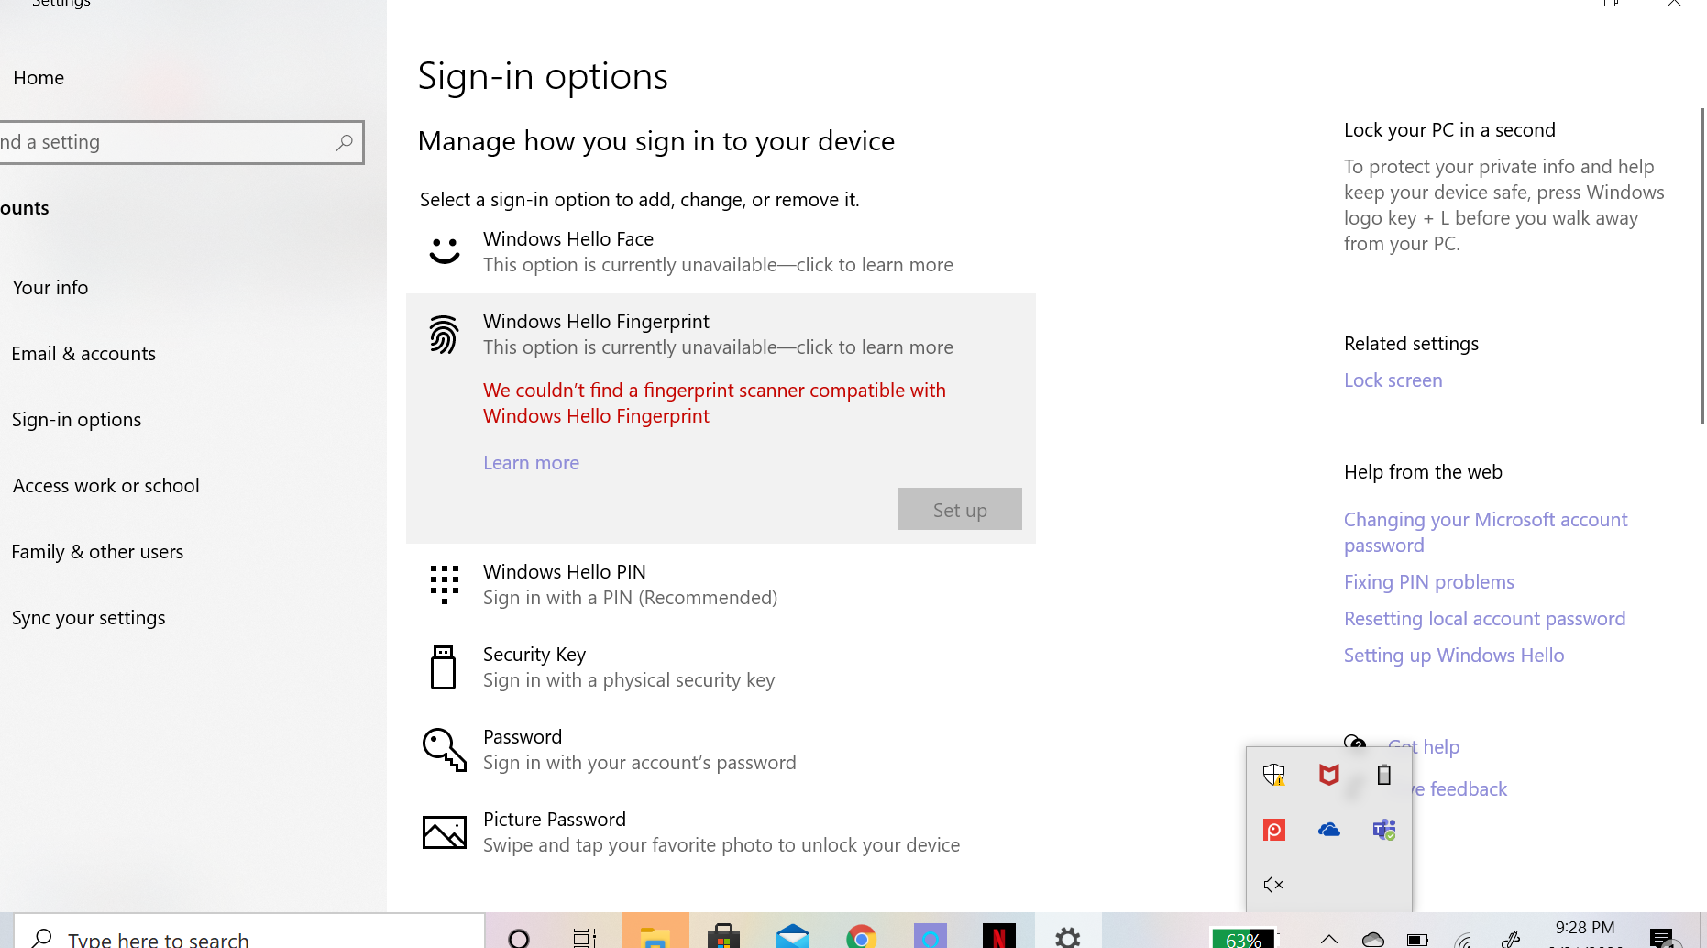This screenshot has width=1707, height=948.
Task: Expand the Password sign-in option
Action: [x=721, y=750]
